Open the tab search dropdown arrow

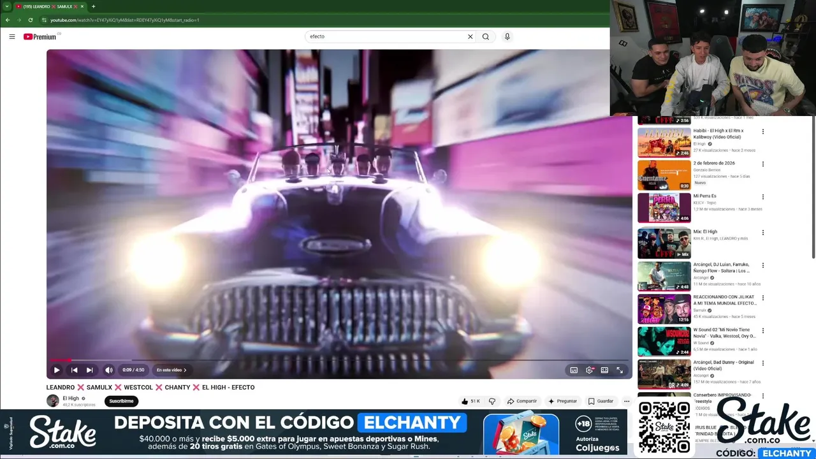tap(6, 6)
